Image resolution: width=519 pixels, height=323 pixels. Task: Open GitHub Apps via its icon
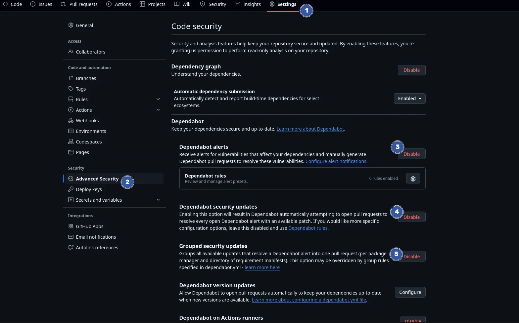point(71,226)
